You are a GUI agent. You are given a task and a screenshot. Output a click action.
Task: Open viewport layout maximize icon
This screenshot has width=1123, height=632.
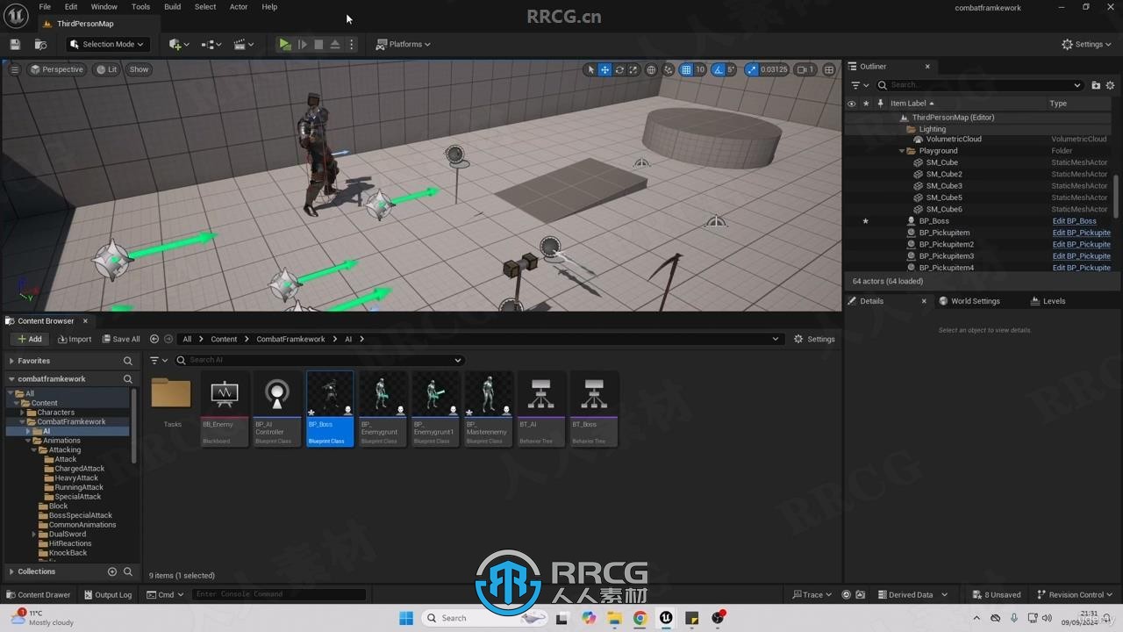828,69
